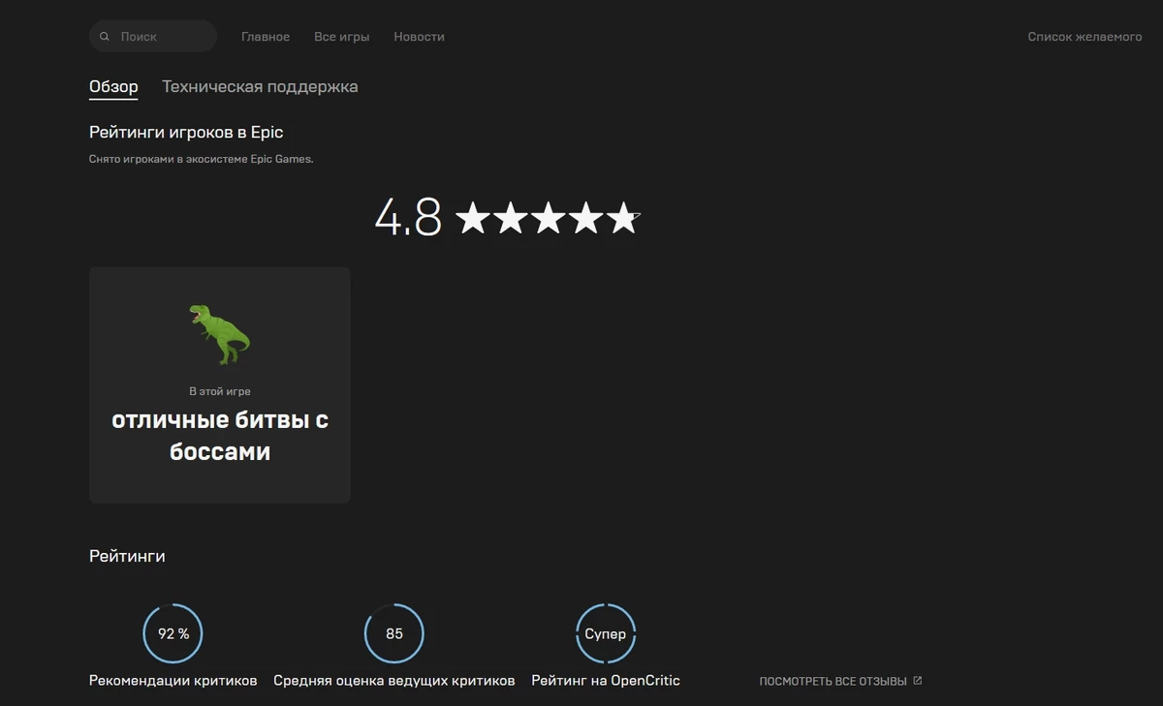Go to Все игры in navigation
Image resolution: width=1163 pixels, height=706 pixels.
[x=341, y=37]
